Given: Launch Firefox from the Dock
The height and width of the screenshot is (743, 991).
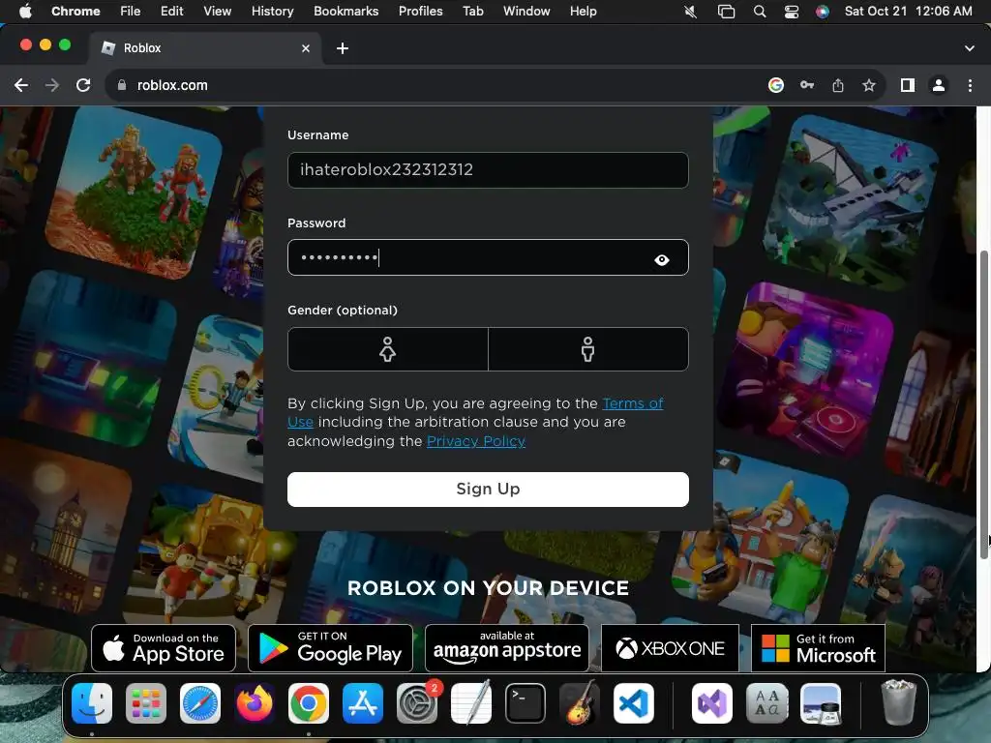Looking at the screenshot, I should click(x=255, y=703).
